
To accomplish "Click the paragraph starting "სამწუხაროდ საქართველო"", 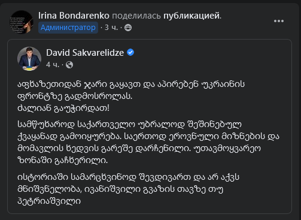I will [x=148, y=142].
